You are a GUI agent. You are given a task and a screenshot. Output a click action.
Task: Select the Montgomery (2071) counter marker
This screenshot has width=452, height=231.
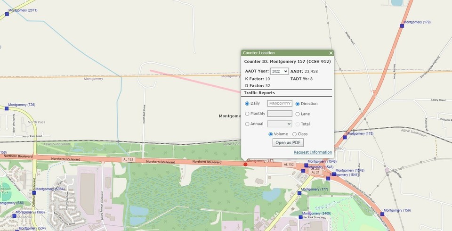click(7, 14)
